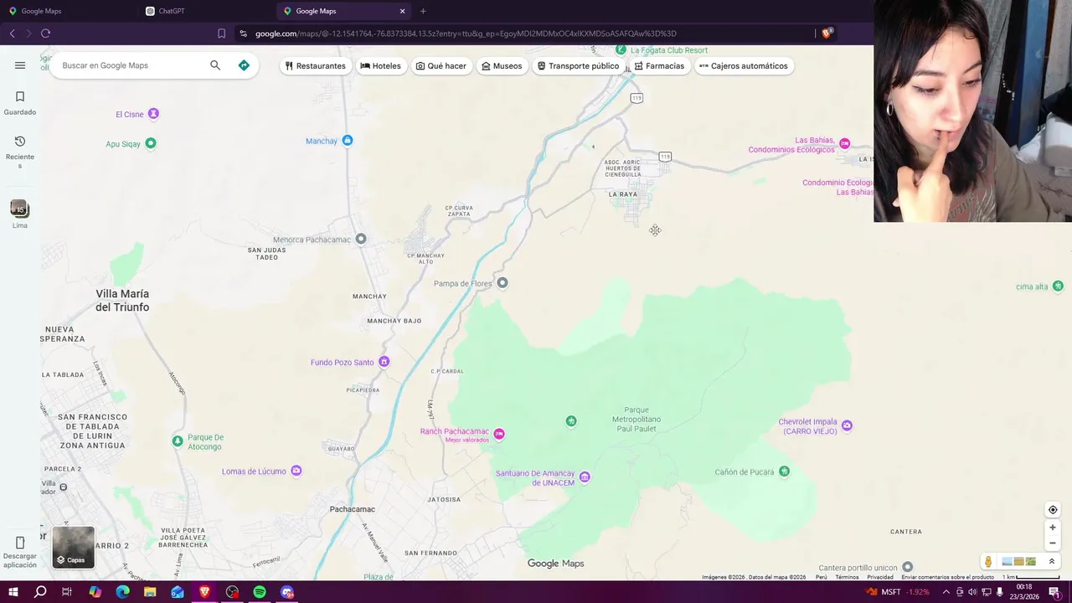Click the Villa María del Triunfo label
The image size is (1072, 603).
tap(122, 301)
